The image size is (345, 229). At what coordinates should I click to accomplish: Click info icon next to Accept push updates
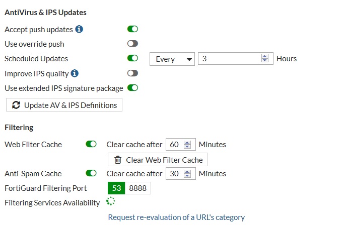click(79, 29)
